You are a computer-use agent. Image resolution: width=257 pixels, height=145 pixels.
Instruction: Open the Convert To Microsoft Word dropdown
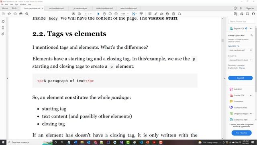[240, 60]
